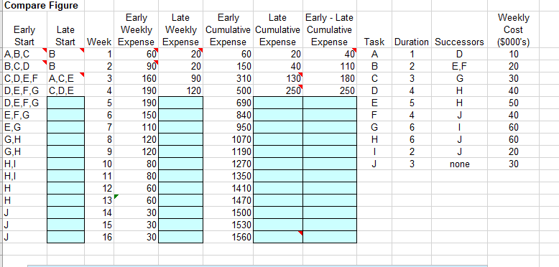
Task: Select the 'Compare Figure' title cell
Action: (x=42, y=5)
